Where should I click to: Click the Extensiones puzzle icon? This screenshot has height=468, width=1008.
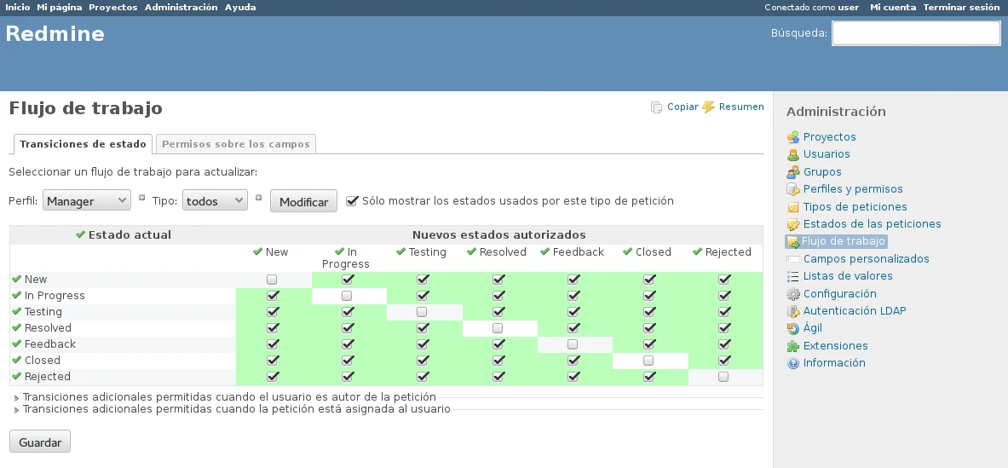[792, 346]
